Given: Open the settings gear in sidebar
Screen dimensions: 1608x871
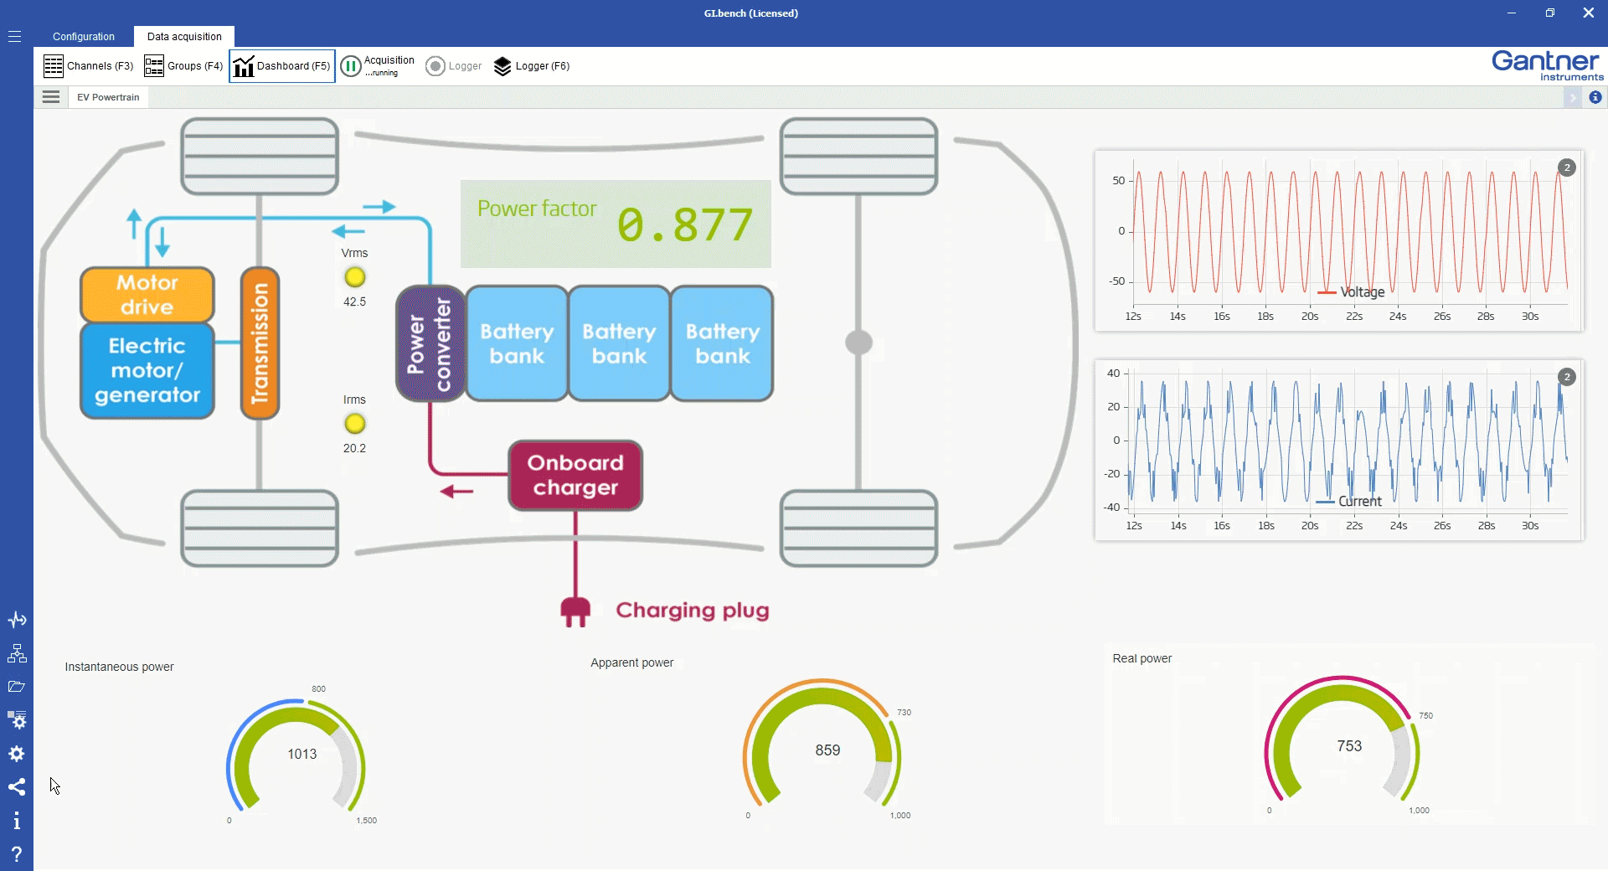Looking at the screenshot, I should click(x=17, y=754).
